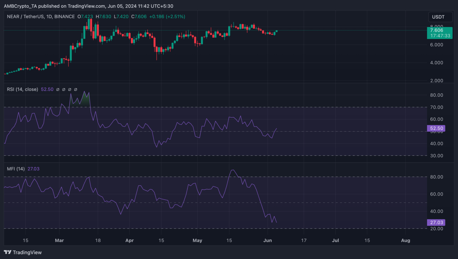
Task: Open the MFI (14) indicator legend
Action: click(16, 169)
